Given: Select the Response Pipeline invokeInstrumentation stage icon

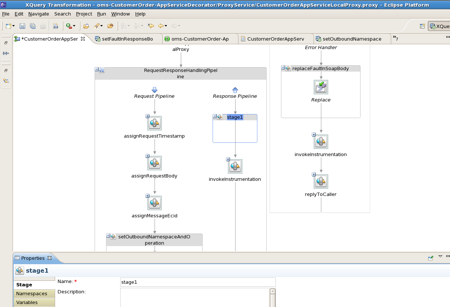Looking at the screenshot, I should [x=235, y=166].
